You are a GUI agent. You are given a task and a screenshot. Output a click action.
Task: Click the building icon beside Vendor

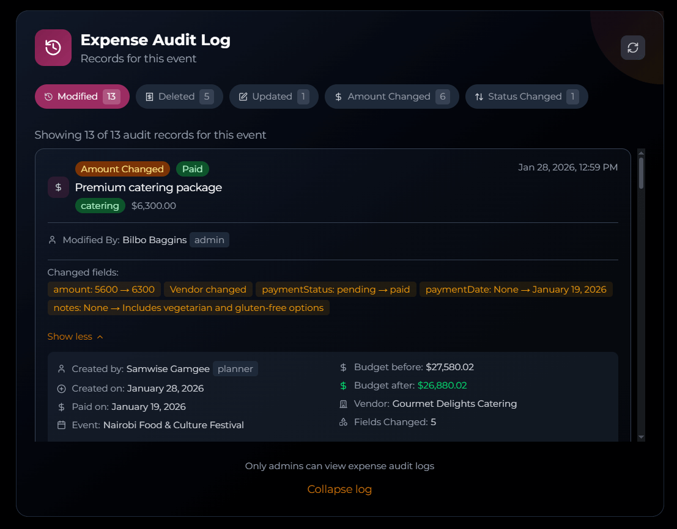(x=343, y=404)
